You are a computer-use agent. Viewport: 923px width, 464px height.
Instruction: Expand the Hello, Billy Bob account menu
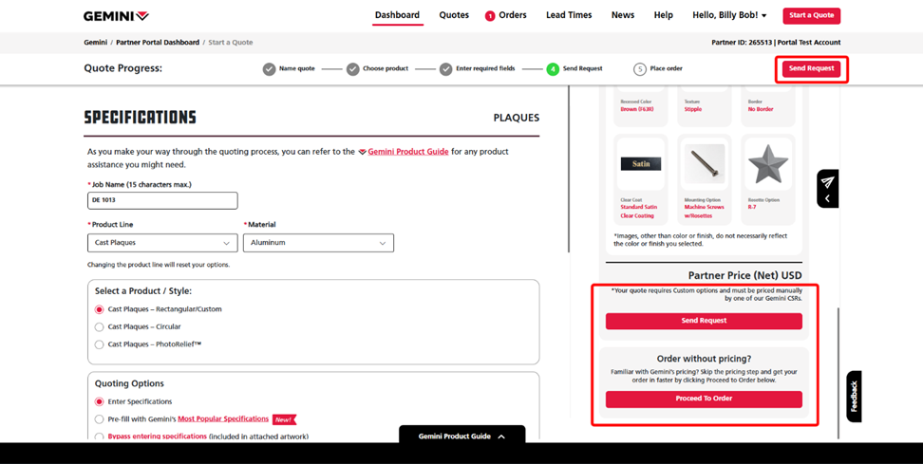[x=729, y=15]
